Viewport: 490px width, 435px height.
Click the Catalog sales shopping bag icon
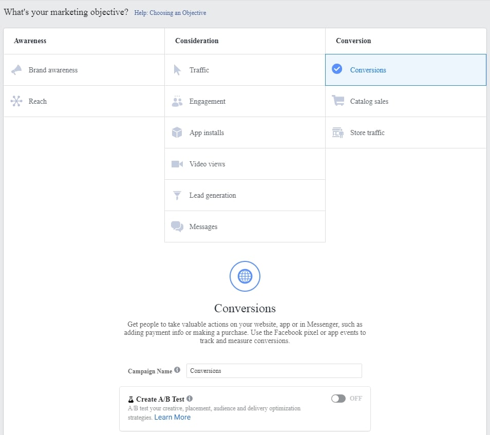pos(338,101)
